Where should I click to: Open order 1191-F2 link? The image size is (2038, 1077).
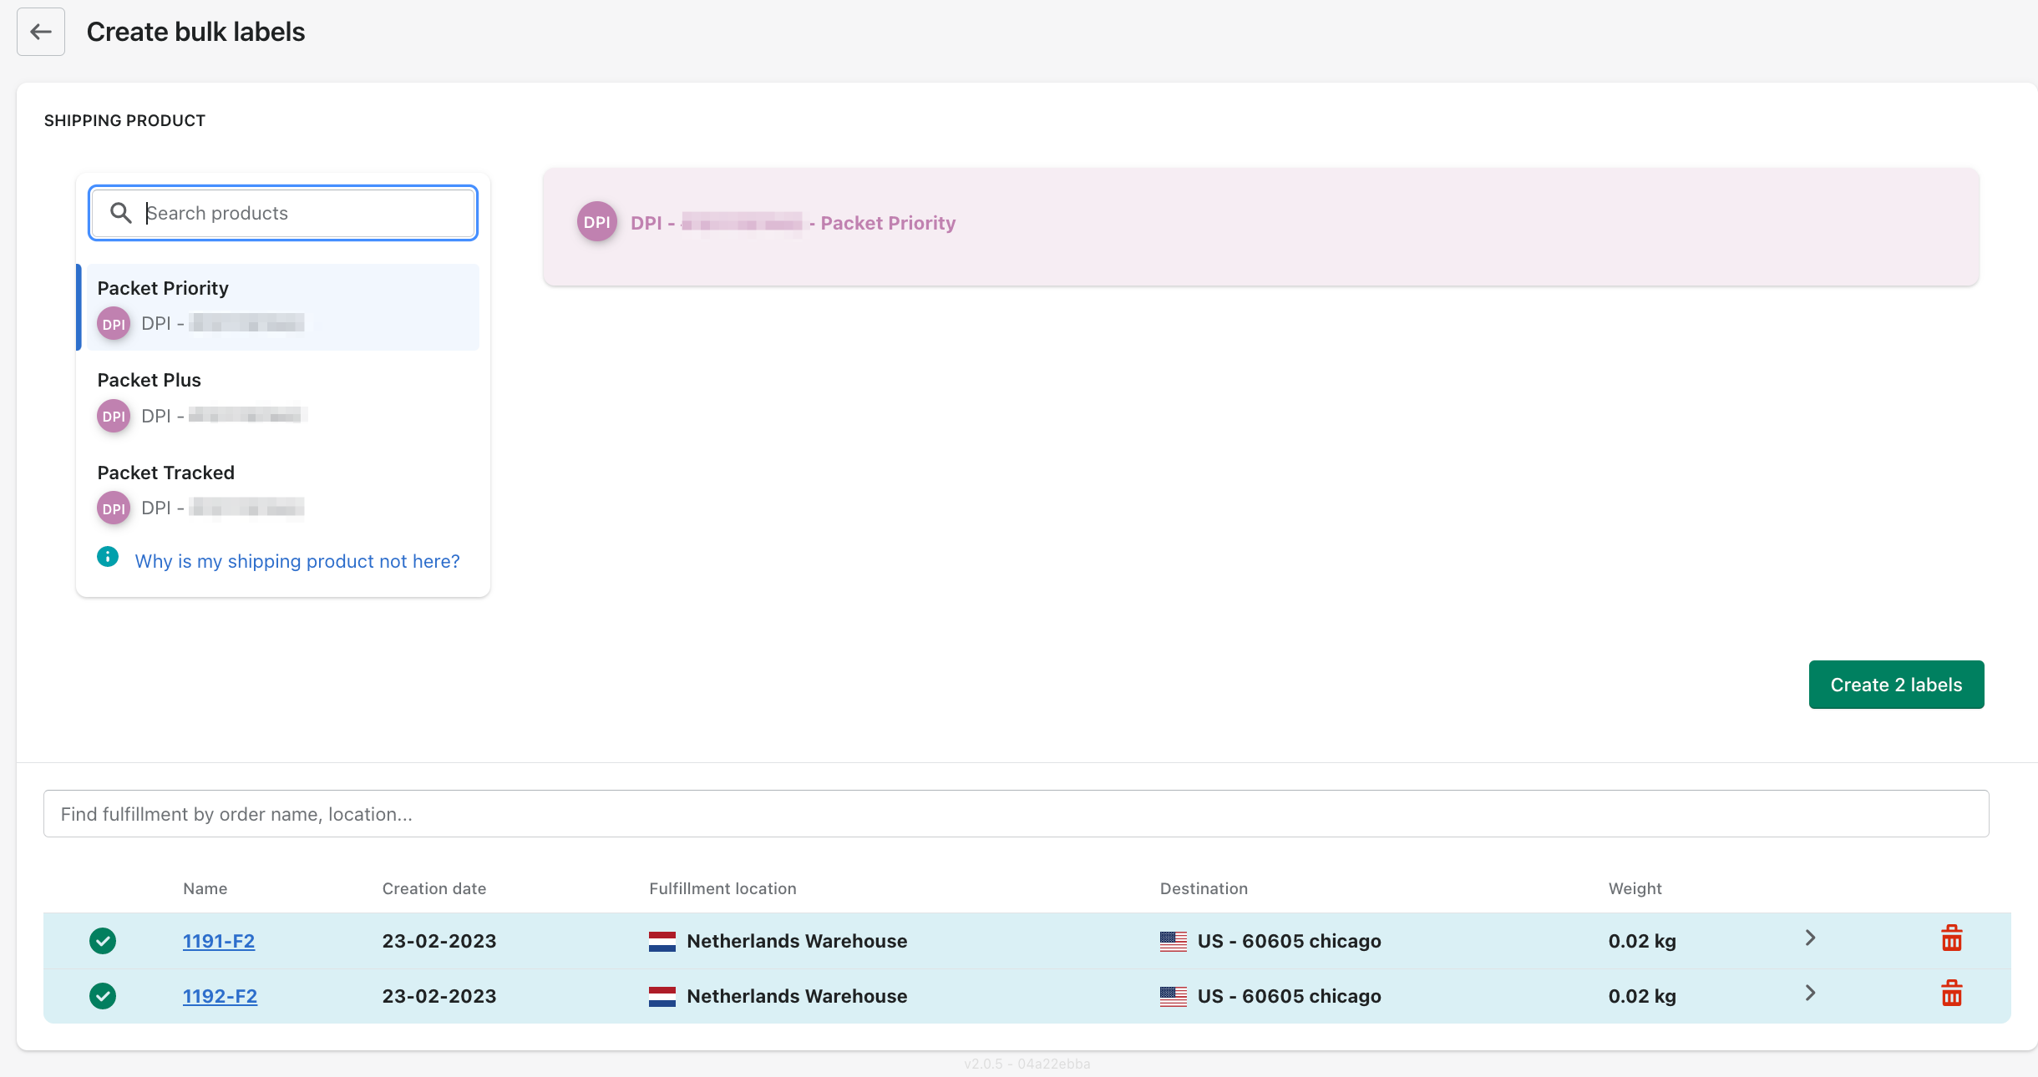pos(219,941)
